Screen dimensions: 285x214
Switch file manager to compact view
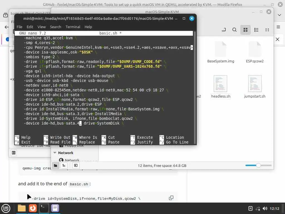(267, 30)
